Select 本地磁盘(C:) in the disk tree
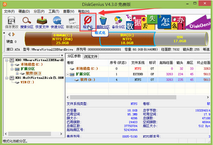 tap(32, 65)
